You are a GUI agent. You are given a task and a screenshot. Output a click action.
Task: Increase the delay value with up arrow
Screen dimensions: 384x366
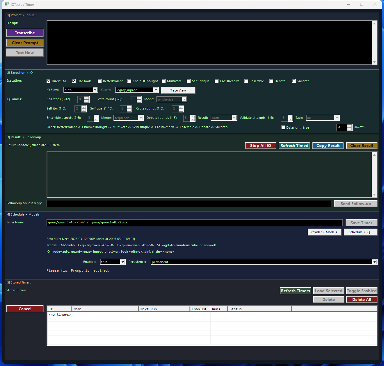[x=350, y=126]
